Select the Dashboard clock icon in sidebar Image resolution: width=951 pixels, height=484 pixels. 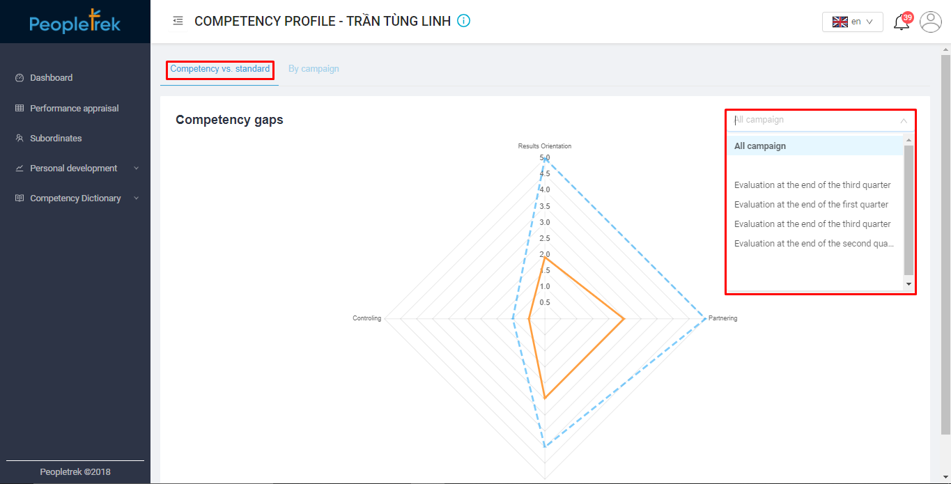click(19, 77)
